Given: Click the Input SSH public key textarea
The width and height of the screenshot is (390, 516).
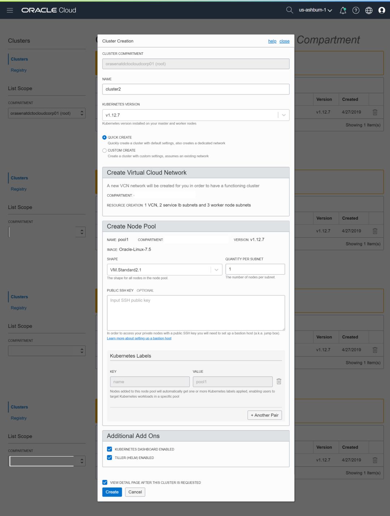Looking at the screenshot, I should tap(196, 313).
